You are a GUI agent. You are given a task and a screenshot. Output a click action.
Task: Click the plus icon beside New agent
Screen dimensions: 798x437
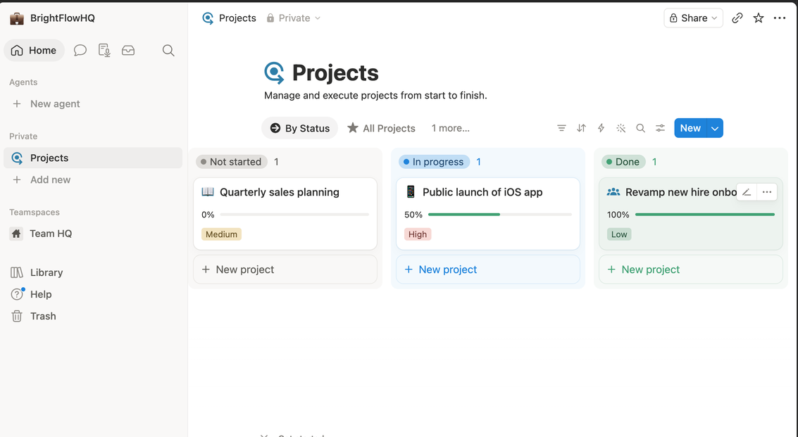pos(17,103)
